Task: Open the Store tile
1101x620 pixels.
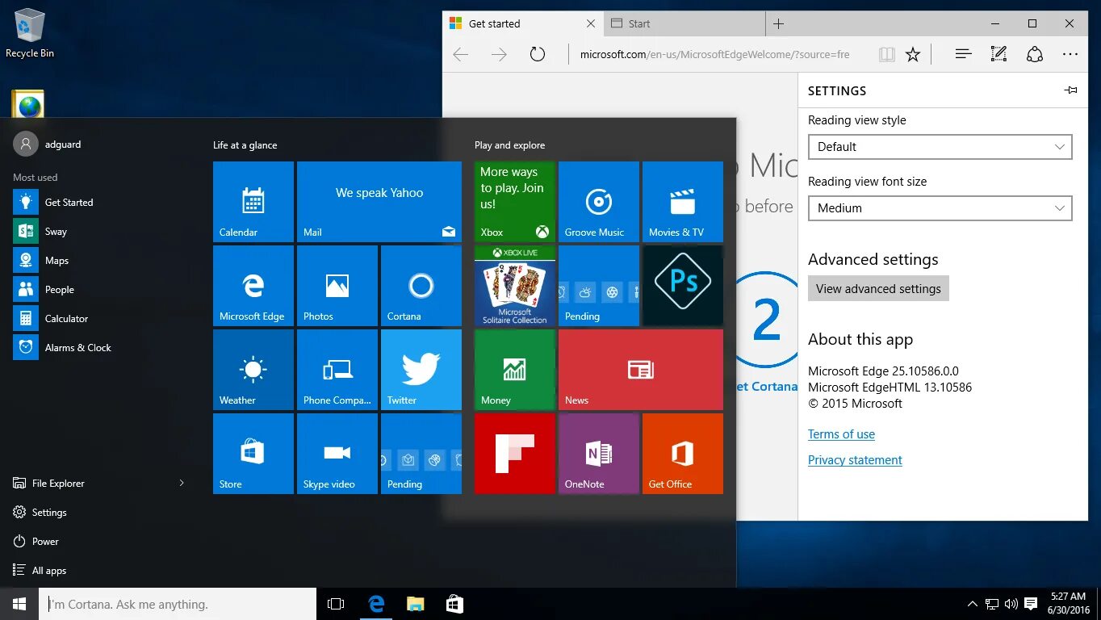Action: click(253, 454)
